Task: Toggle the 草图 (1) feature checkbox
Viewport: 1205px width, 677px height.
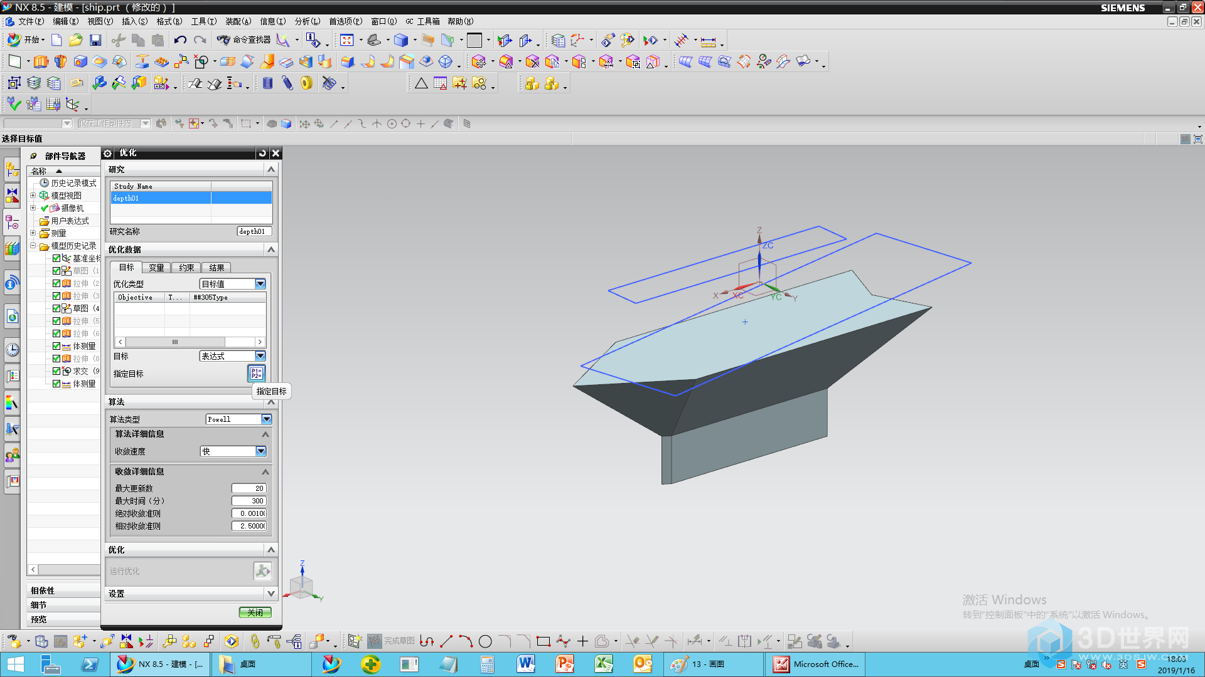Action: pos(56,271)
